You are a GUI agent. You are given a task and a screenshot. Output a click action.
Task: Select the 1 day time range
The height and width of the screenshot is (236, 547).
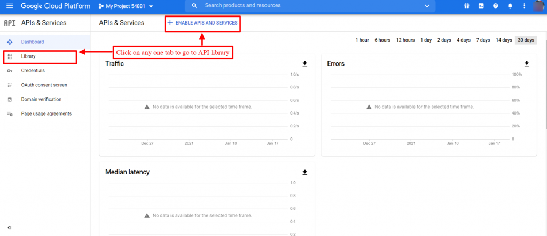click(426, 40)
